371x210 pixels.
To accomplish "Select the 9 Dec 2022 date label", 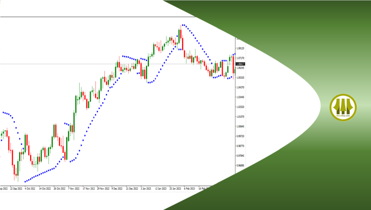I will [x=117, y=189].
